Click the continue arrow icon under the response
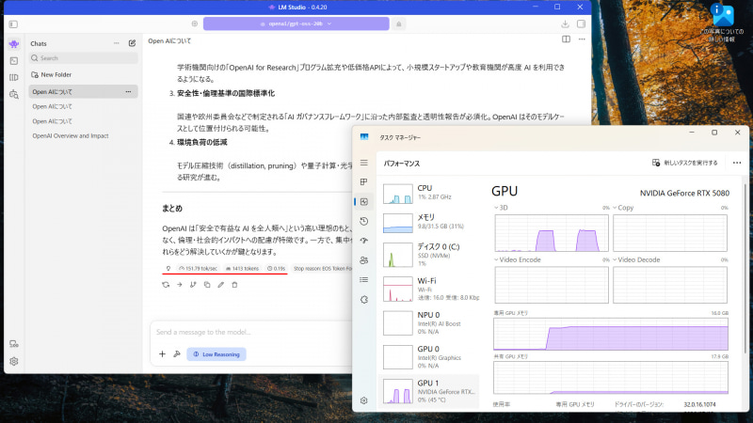Image resolution: width=753 pixels, height=423 pixels. coord(180,285)
